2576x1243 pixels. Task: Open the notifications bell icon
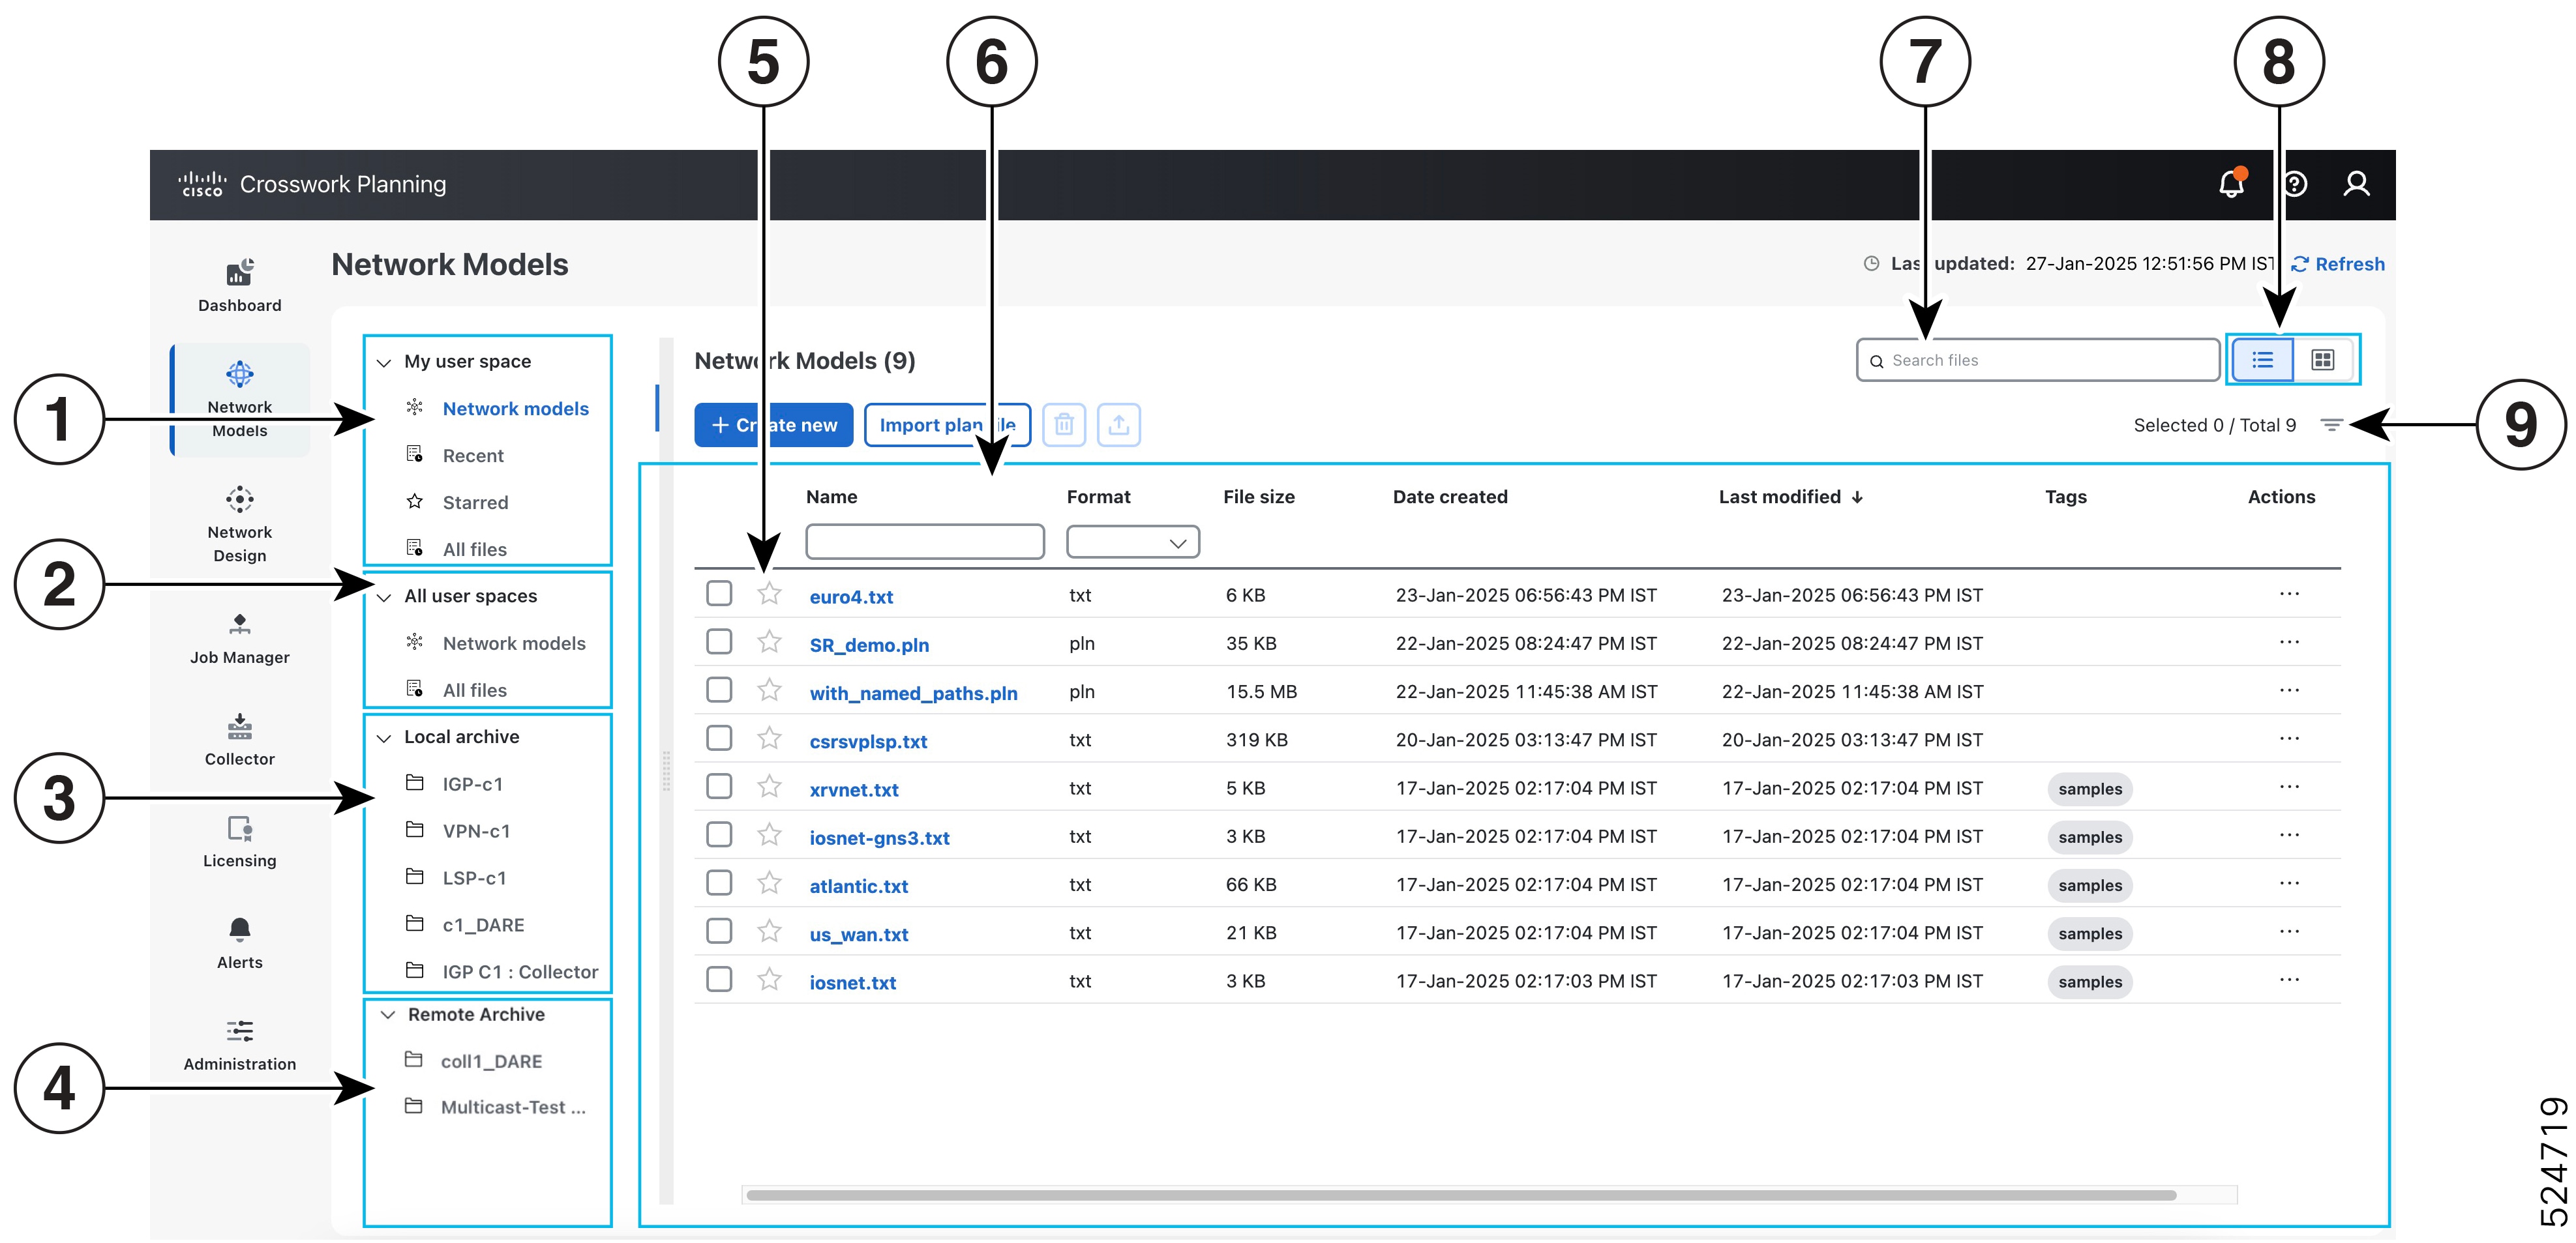click(2232, 184)
